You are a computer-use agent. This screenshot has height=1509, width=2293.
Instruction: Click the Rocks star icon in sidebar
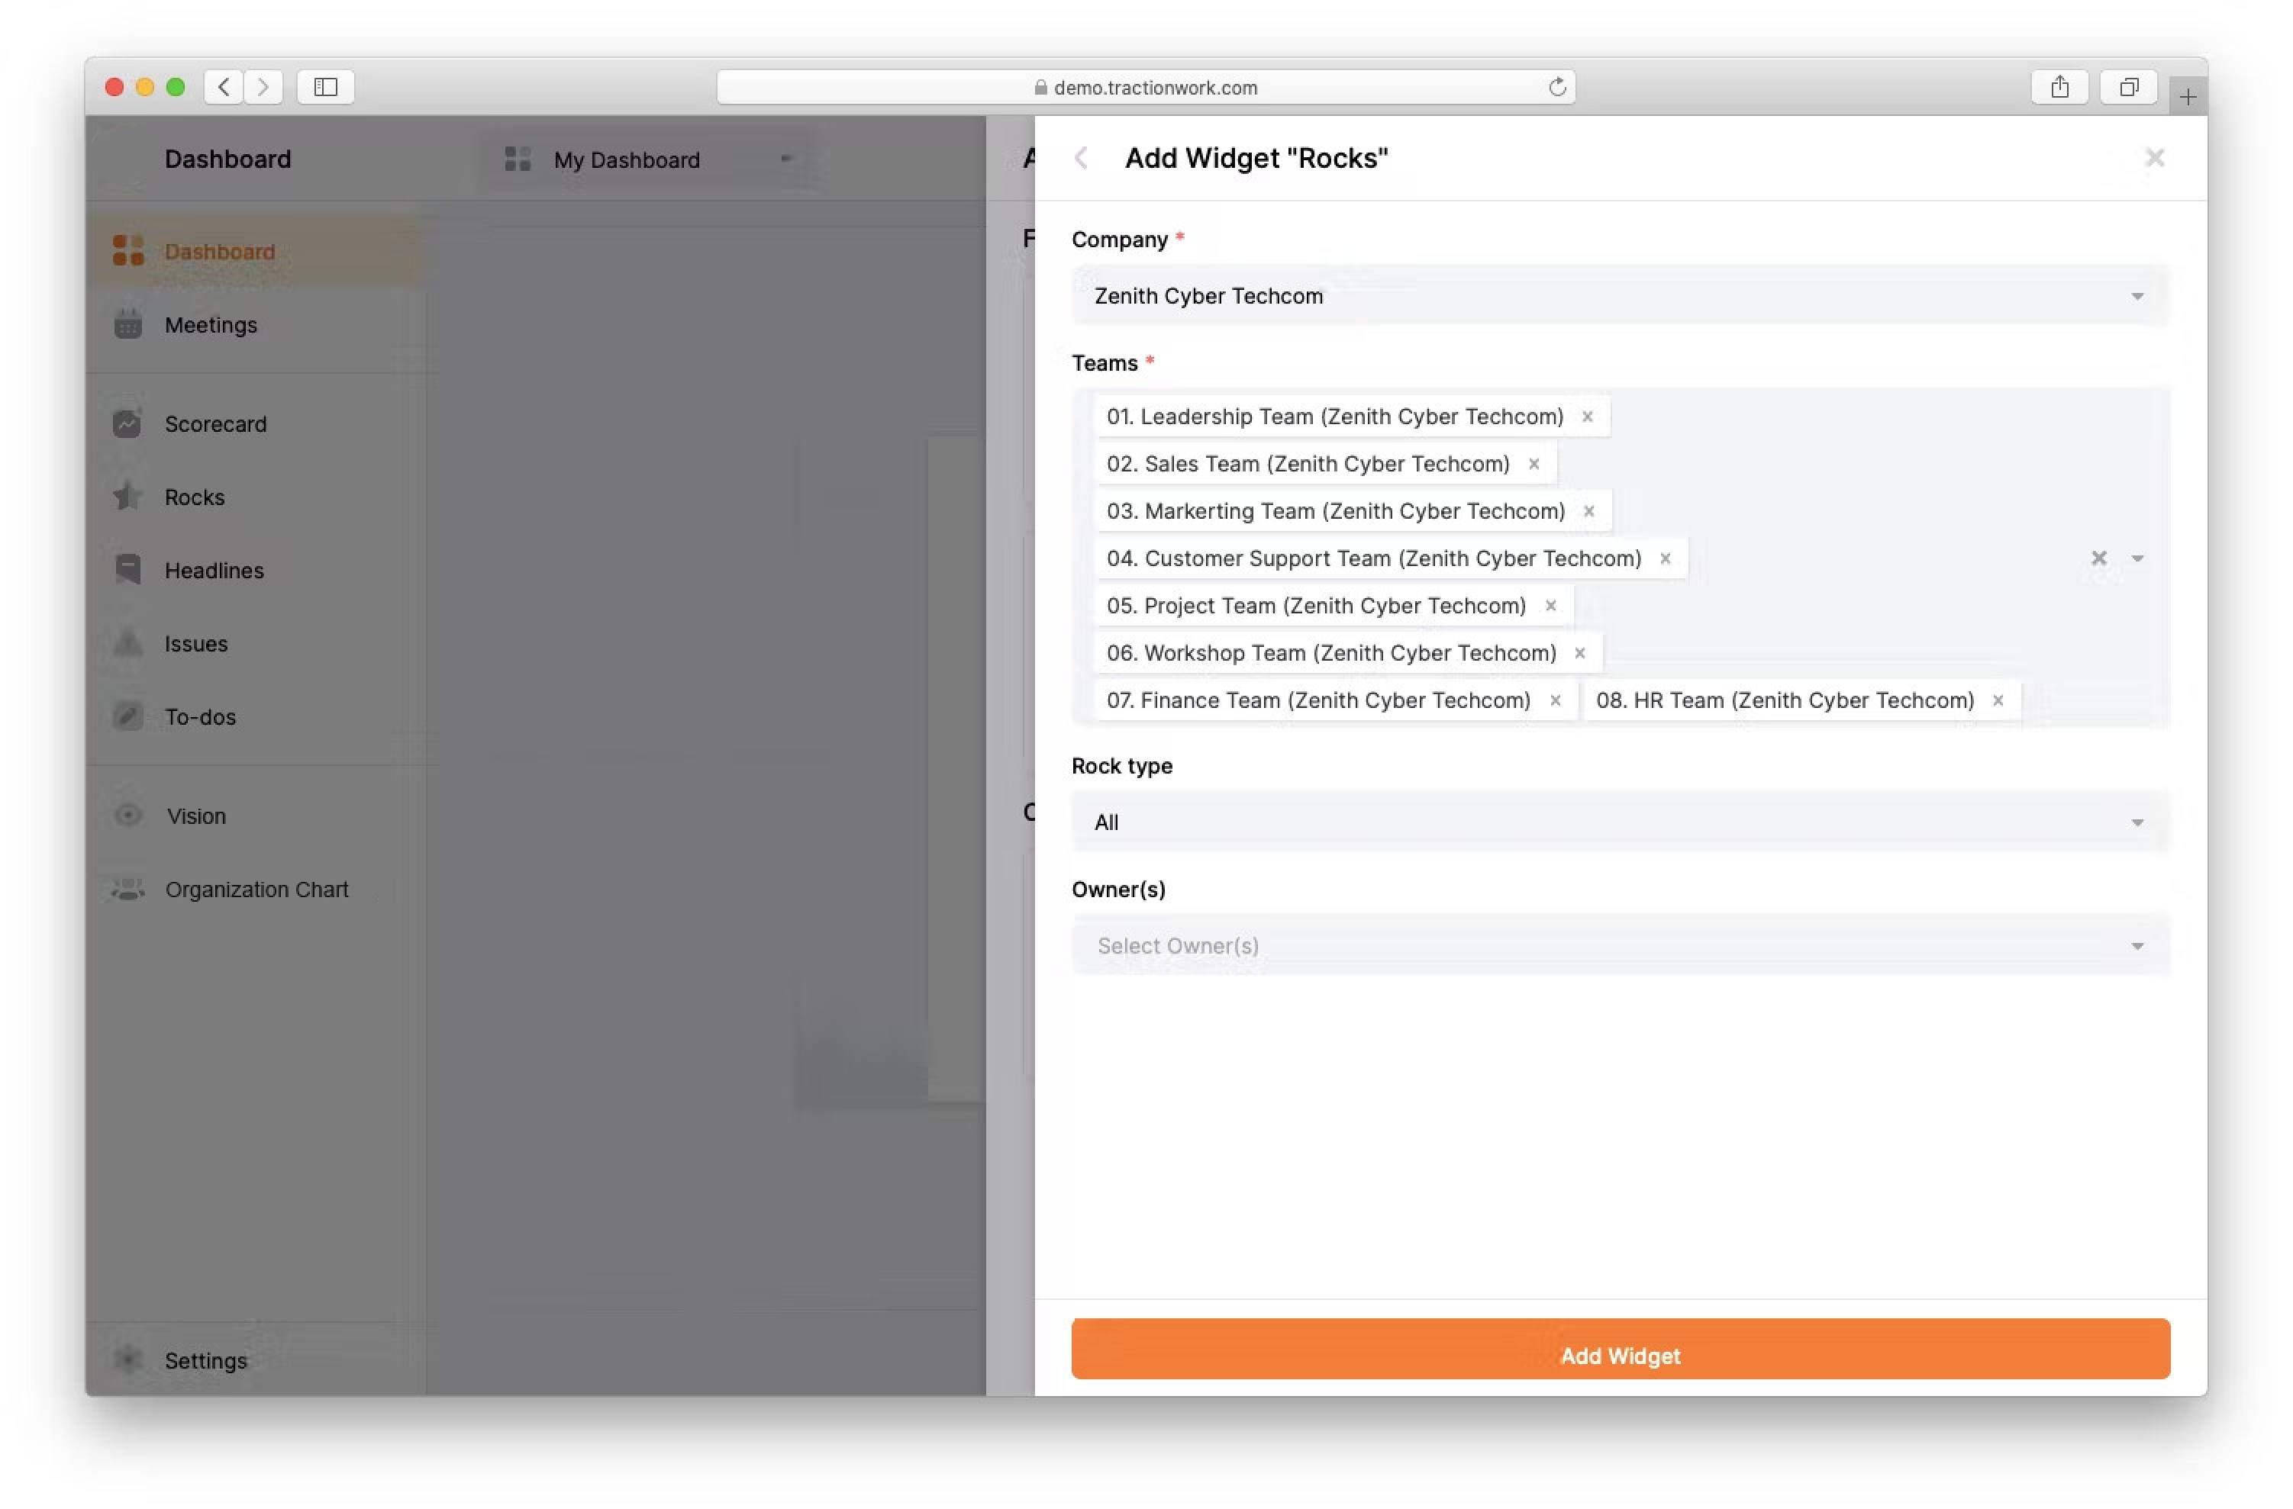[127, 497]
